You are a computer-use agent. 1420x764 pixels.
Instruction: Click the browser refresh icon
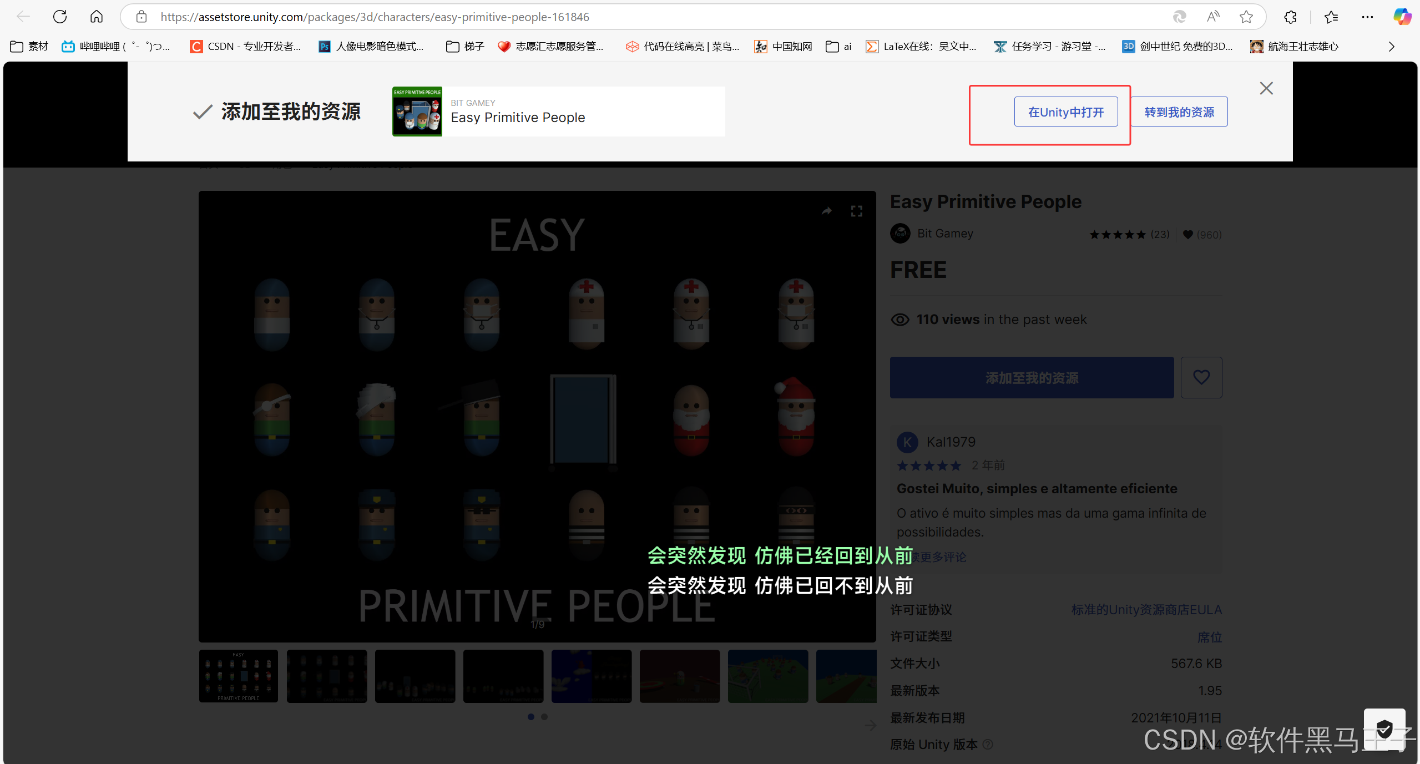point(60,17)
